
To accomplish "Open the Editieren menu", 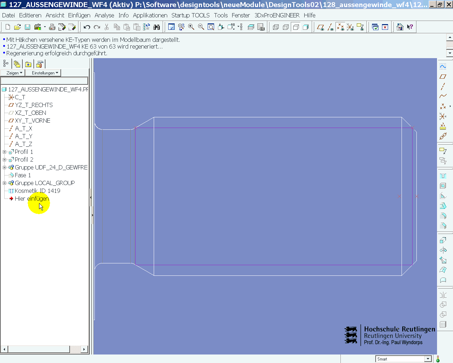I will (x=30, y=15).
